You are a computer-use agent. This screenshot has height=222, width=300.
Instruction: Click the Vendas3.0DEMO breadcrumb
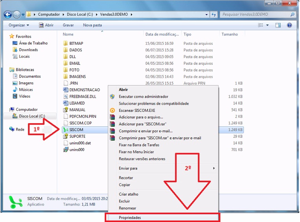tap(114, 15)
